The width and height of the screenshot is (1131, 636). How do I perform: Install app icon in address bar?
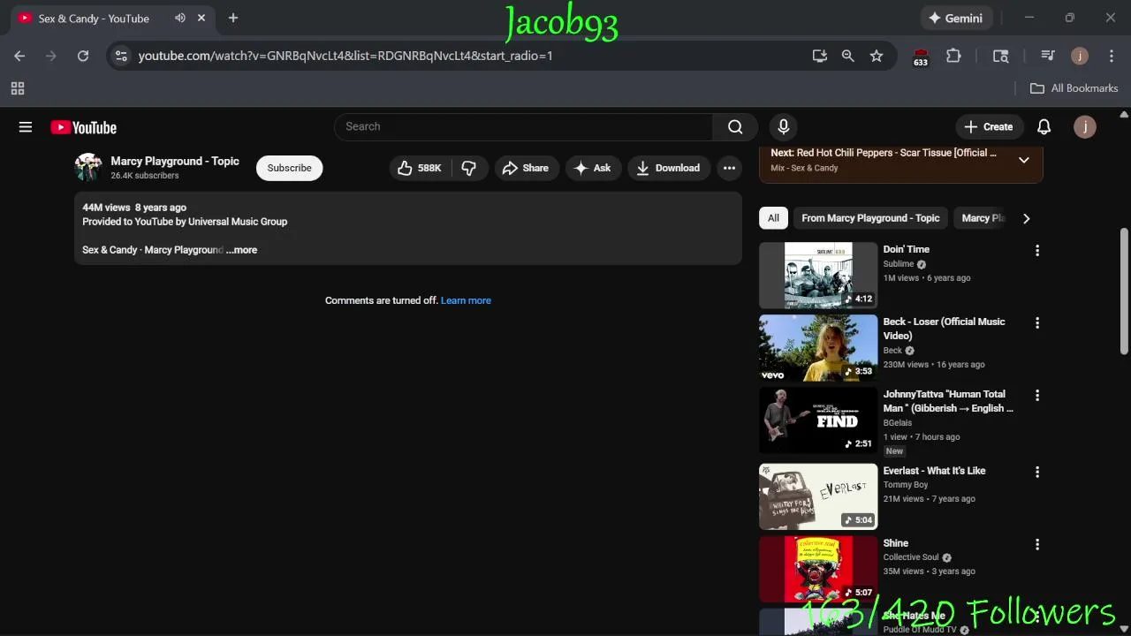[820, 56]
